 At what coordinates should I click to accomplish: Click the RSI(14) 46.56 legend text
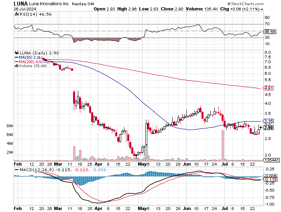pyautogui.click(x=35, y=14)
